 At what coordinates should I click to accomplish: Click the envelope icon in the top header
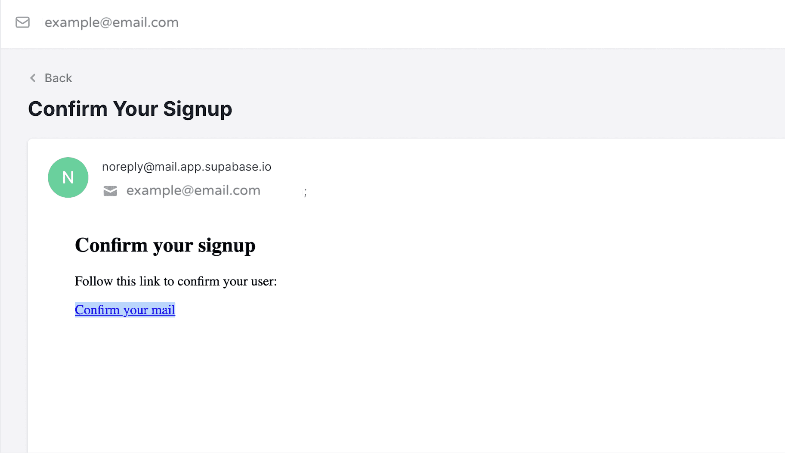(x=22, y=22)
